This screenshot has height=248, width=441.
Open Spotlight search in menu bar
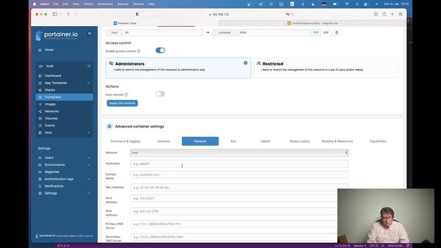(x=357, y=4)
